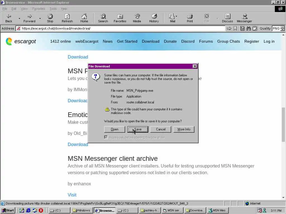This screenshot has height=214, width=286.
Task: Click the Messenger icon in the system tray
Action: pos(264,210)
